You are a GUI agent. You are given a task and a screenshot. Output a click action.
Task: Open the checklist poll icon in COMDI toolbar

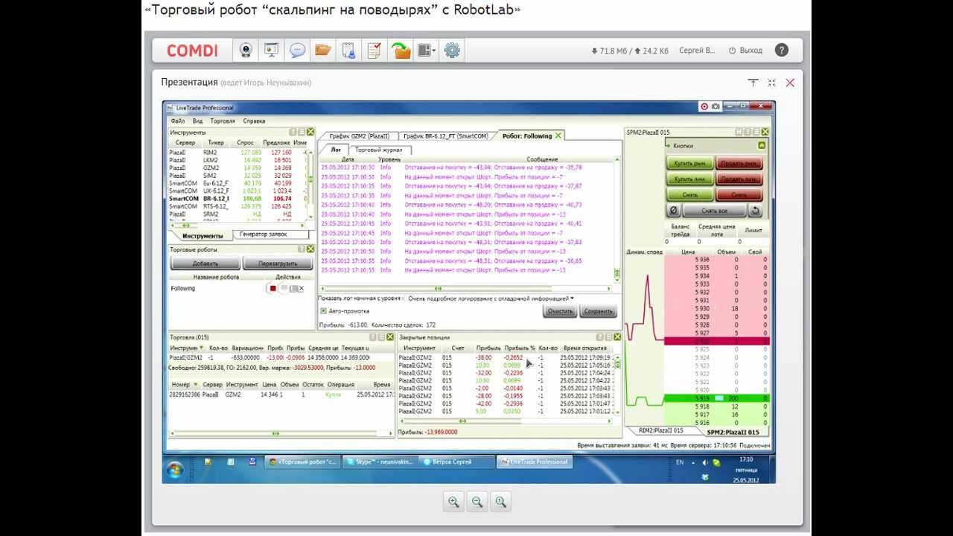click(374, 51)
